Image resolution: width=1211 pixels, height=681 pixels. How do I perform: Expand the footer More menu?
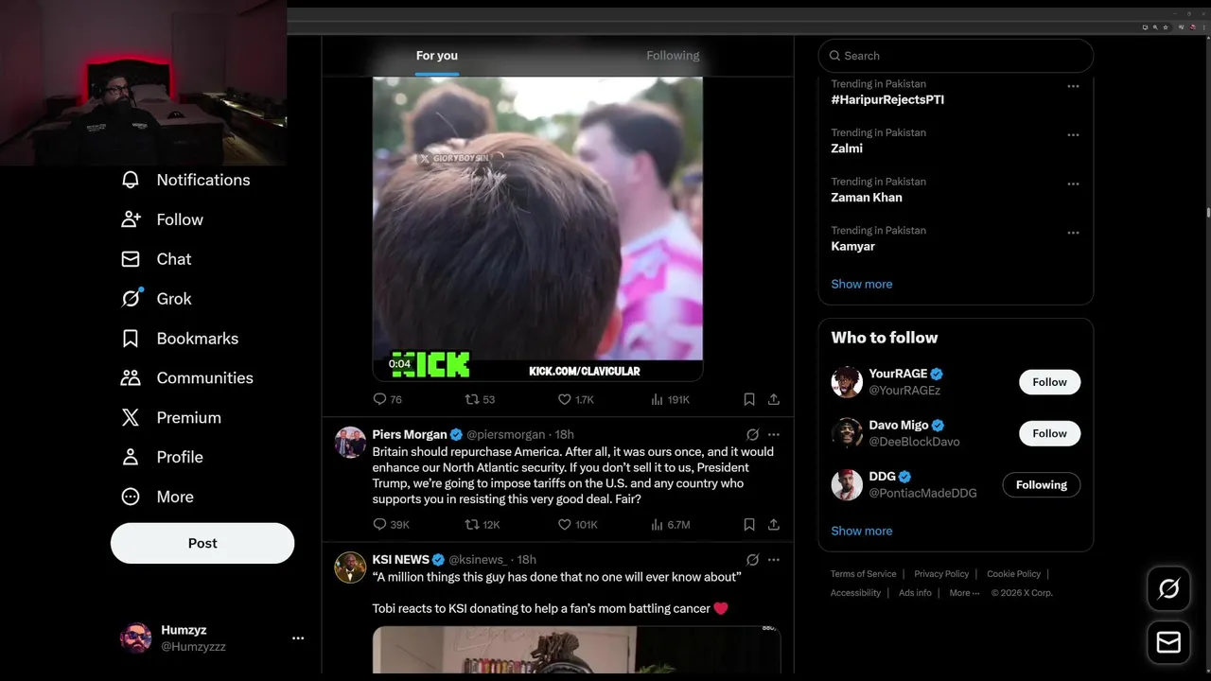point(964,593)
